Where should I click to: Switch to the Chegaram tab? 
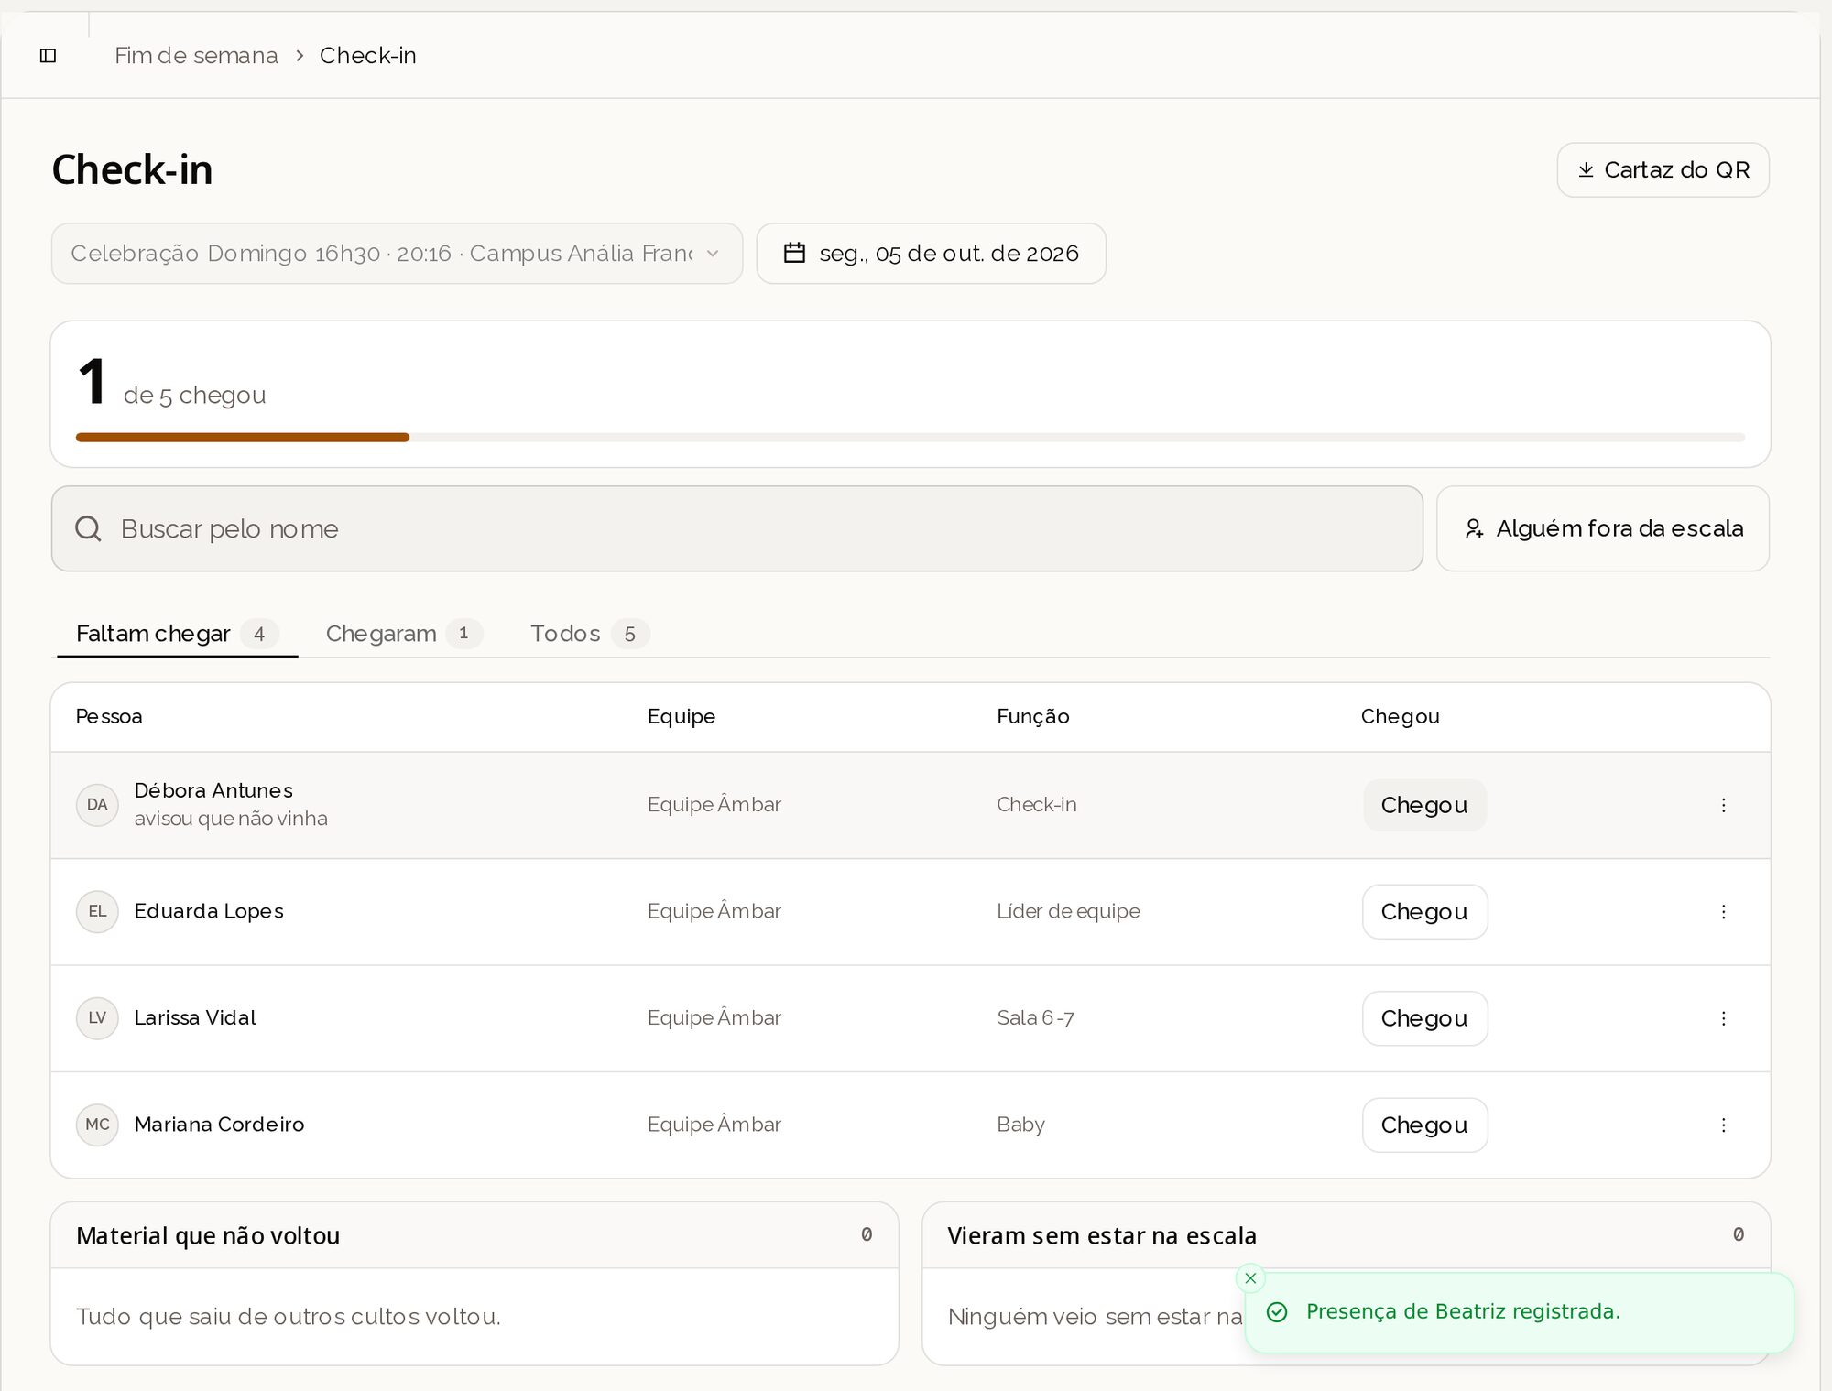403,634
